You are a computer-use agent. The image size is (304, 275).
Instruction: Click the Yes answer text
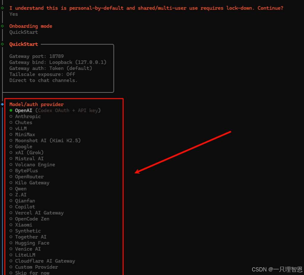point(14,14)
